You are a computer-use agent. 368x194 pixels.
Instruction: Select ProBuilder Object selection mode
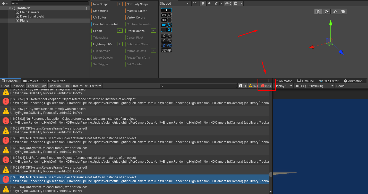click(319, 12)
